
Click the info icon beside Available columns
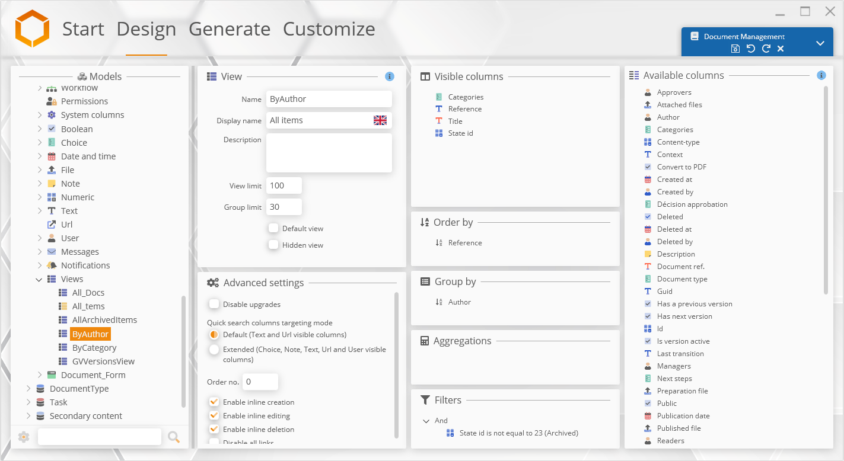click(821, 75)
